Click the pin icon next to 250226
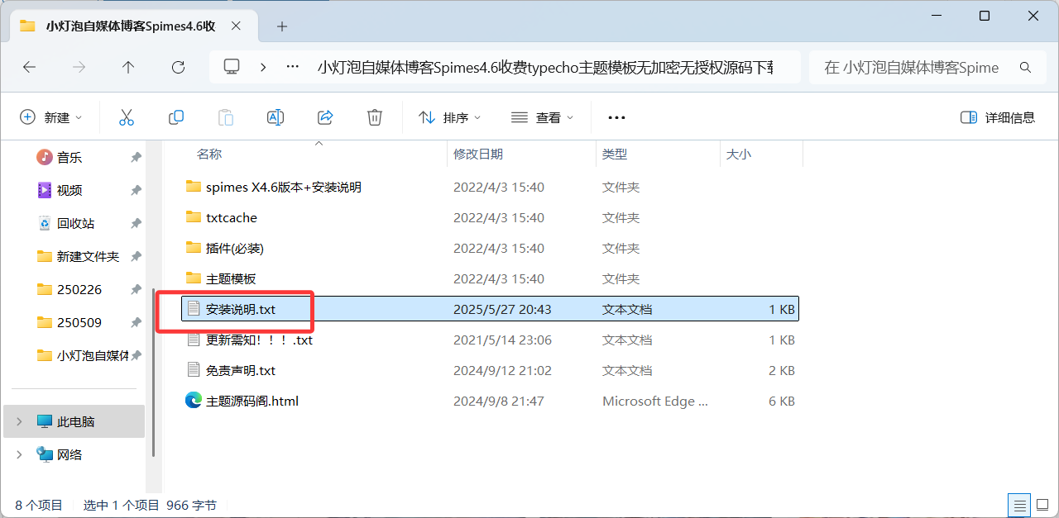The width and height of the screenshot is (1059, 518). tap(136, 289)
